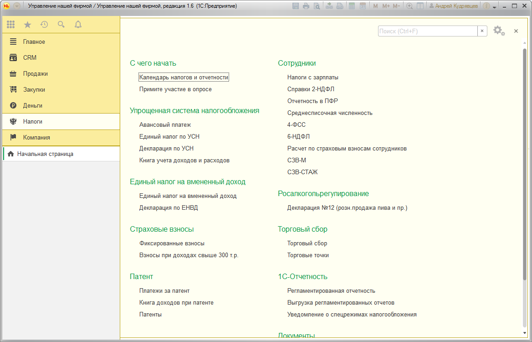
Task: Open the Торговые точки link
Action: [308, 255]
